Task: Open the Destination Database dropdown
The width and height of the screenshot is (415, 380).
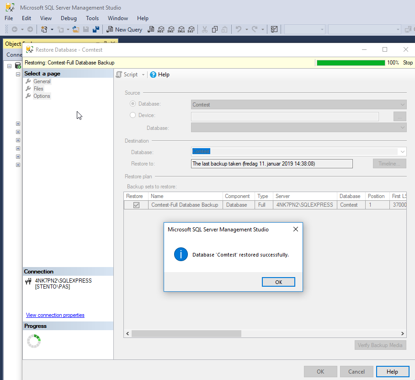Action: coord(402,151)
